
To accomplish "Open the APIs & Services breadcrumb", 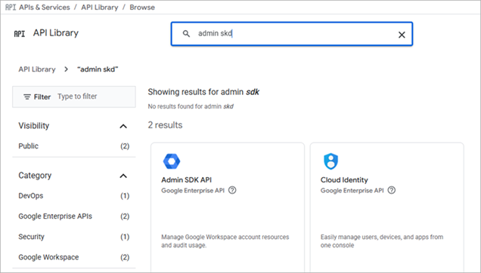I will tap(45, 8).
